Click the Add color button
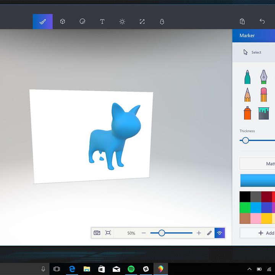Screen dimensions: 275x275 257,233
